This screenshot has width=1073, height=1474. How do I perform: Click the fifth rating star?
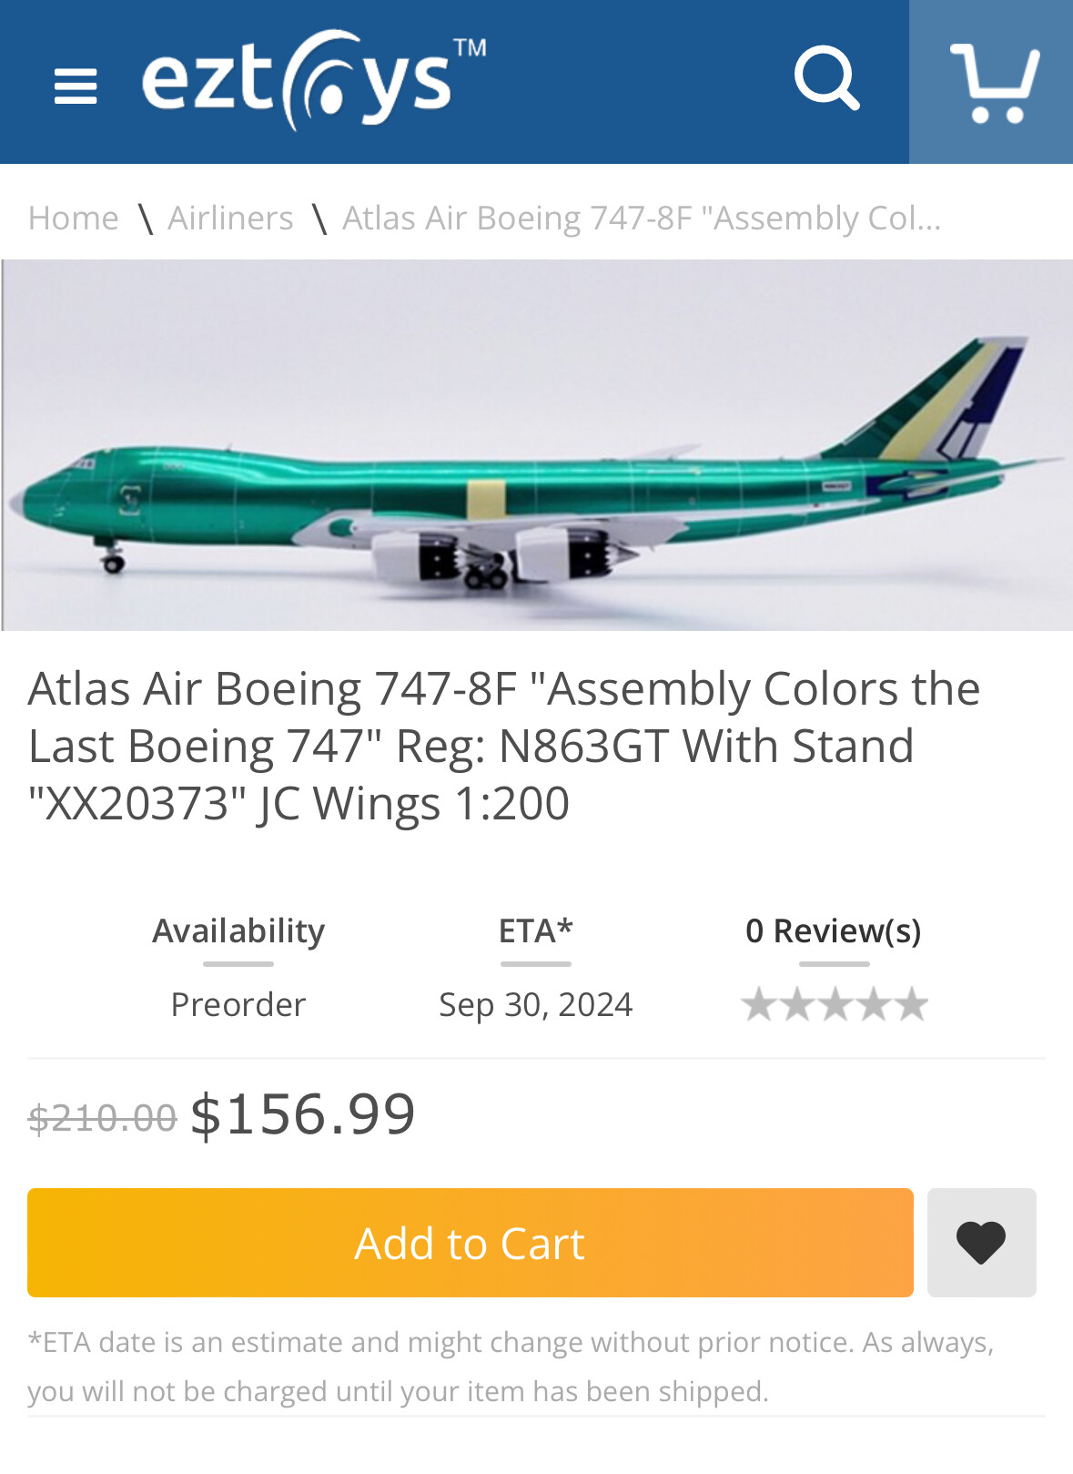911,1005
